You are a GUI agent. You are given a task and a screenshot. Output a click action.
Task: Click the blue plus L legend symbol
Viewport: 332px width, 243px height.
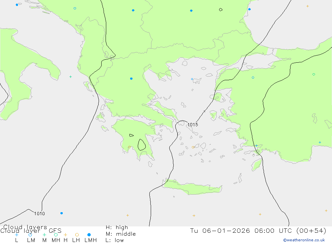coord(17,235)
